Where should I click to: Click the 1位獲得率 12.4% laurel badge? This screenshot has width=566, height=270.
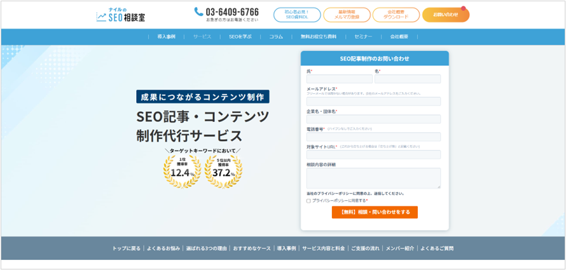coord(183,172)
